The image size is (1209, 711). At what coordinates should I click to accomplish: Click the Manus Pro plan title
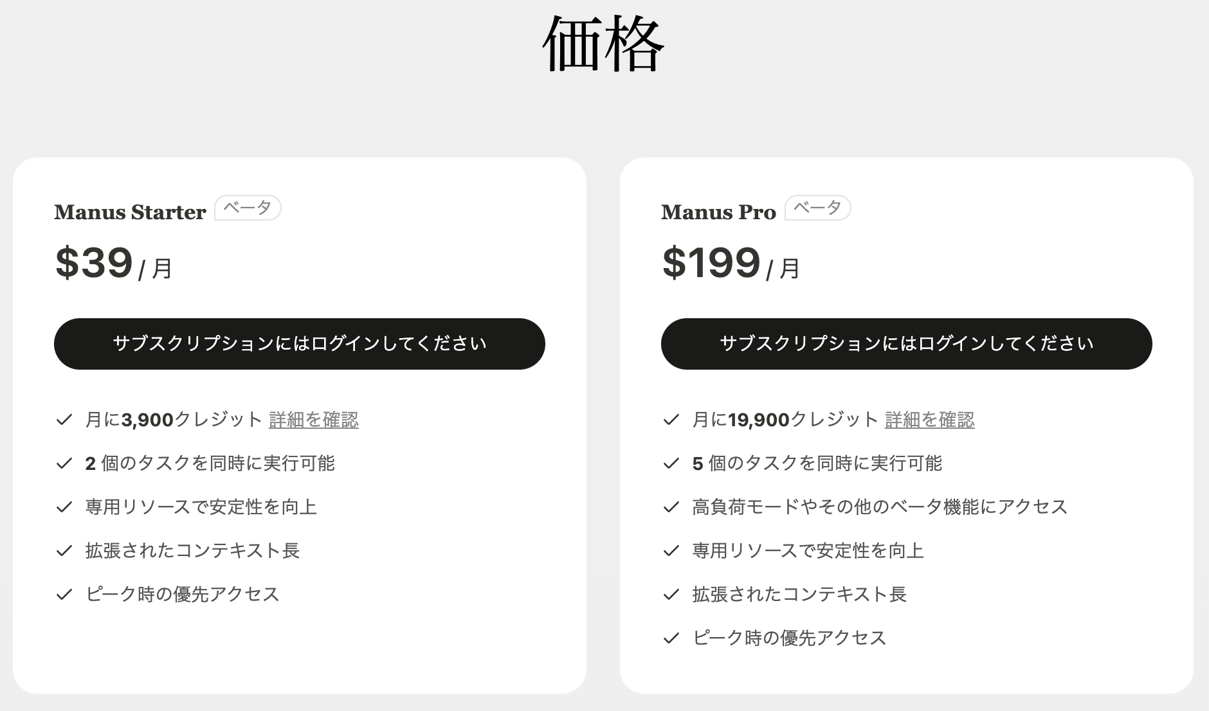point(718,212)
